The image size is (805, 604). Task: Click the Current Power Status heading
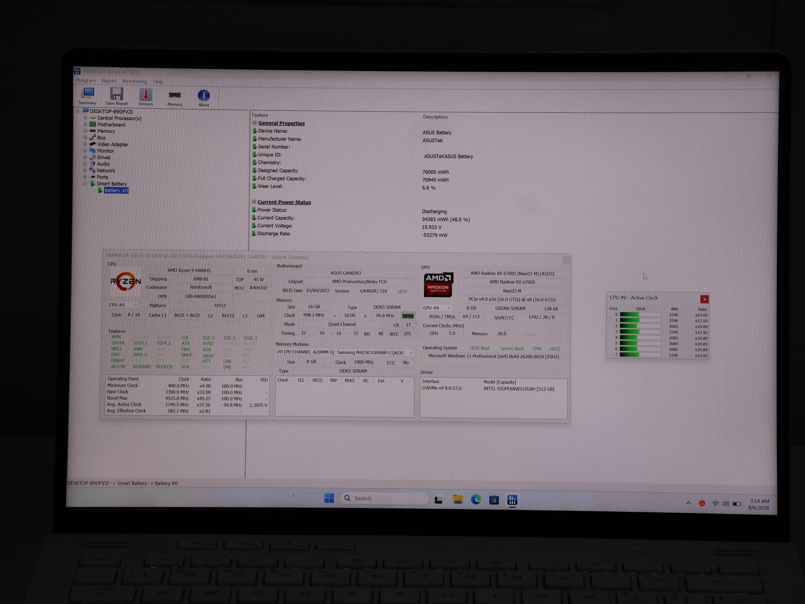[284, 202]
